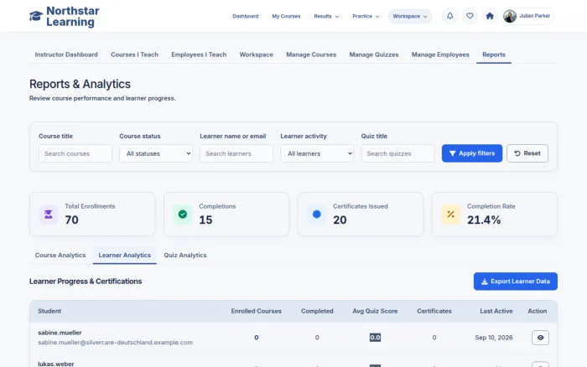Click the Reset filters button
Screen dimensions: 587x367
click(527, 153)
